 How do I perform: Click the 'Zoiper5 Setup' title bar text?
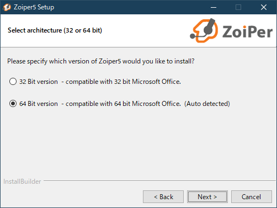tap(34, 7)
